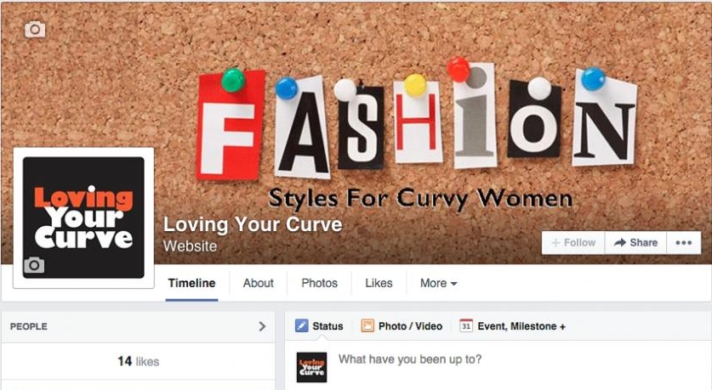
Task: Open the Photos tab
Action: (x=319, y=283)
